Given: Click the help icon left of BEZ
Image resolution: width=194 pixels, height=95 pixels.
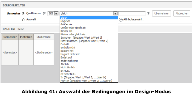Looking at the screenshot, I should (x=44, y=13).
